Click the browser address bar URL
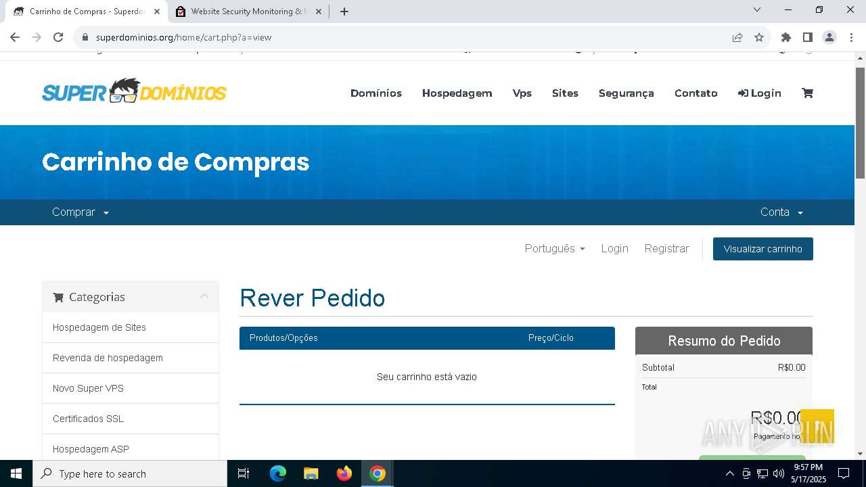Image resolution: width=866 pixels, height=487 pixels. point(183,37)
